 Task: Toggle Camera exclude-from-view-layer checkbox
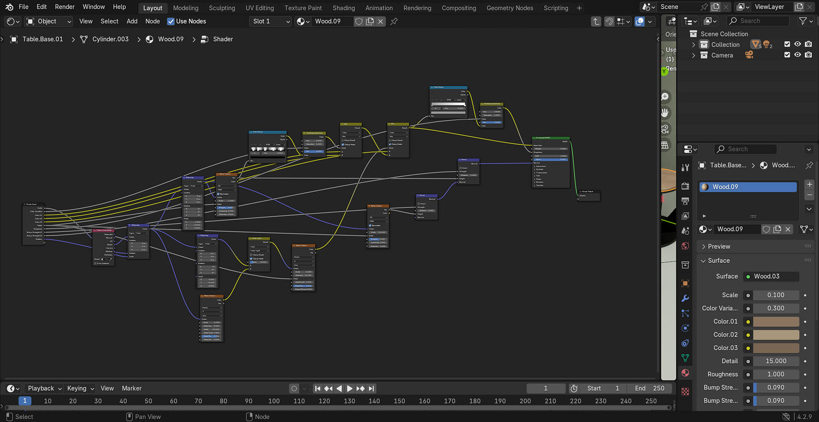[x=787, y=55]
